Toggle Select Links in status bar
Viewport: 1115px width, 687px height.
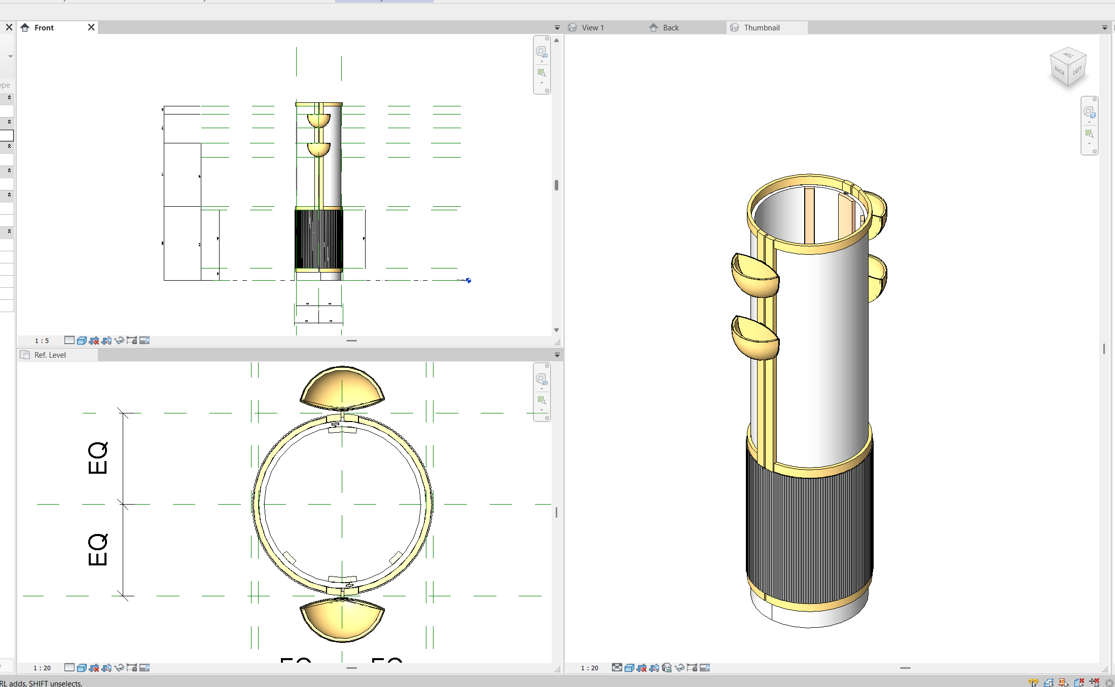click(1033, 682)
